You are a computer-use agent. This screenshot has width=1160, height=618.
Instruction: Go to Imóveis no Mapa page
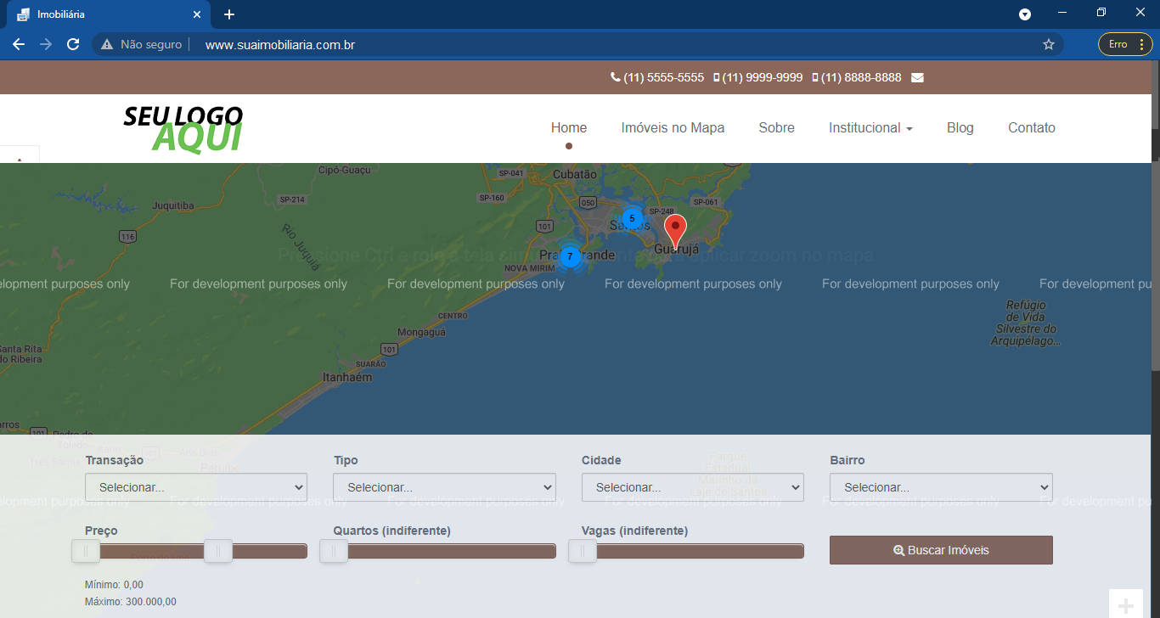673,127
